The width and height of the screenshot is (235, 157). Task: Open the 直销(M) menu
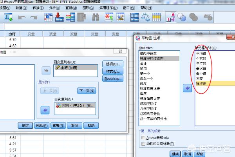click(x=71, y=8)
